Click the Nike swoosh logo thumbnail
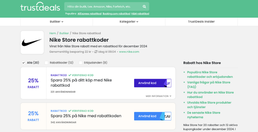The image size is (258, 132). (32, 42)
